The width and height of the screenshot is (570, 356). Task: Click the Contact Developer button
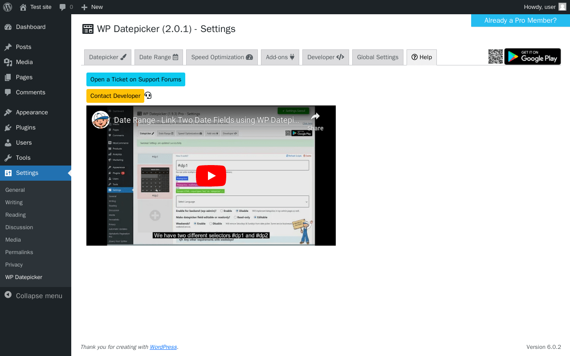pos(115,96)
